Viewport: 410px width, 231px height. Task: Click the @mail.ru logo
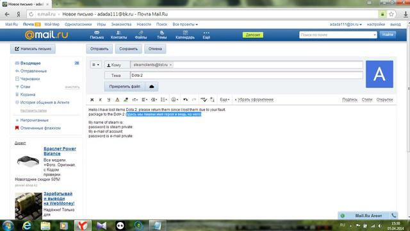pos(46,35)
